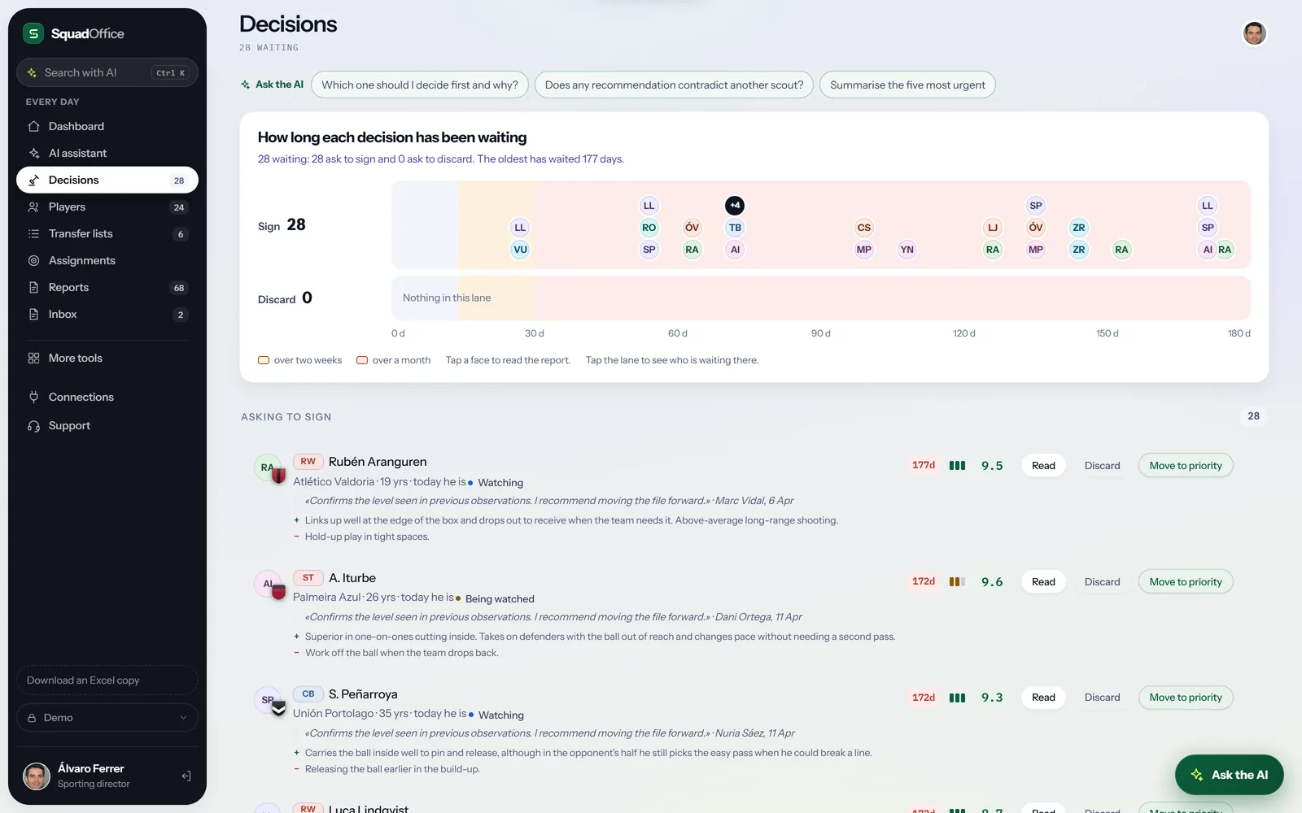Click the log out icon beside Álvaro Ferrer

coord(186,776)
